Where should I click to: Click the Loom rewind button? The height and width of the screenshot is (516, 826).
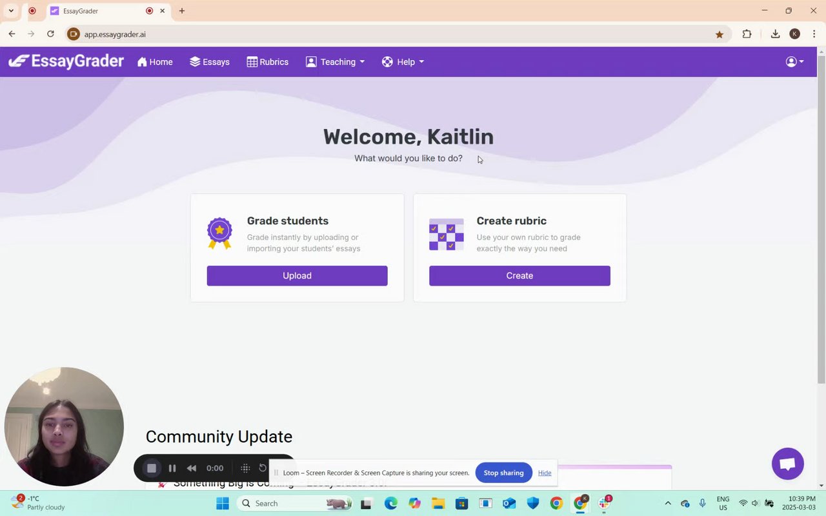pyautogui.click(x=192, y=468)
